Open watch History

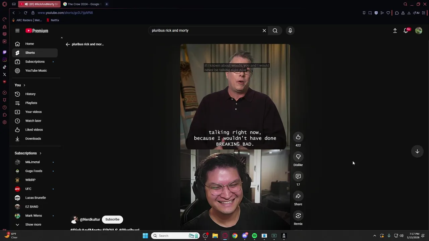coord(35,94)
